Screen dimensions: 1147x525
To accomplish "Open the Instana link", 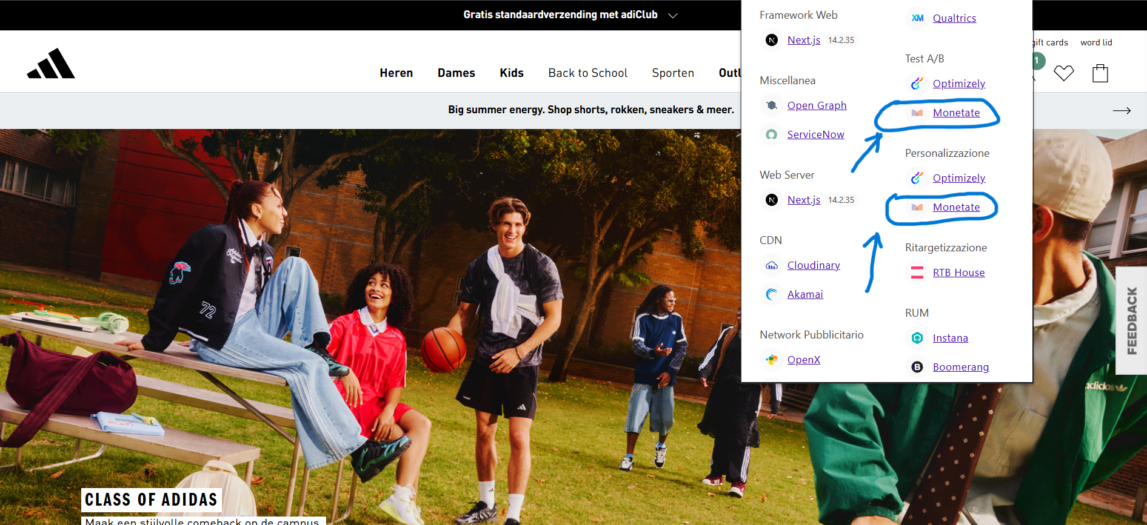I will (x=951, y=338).
